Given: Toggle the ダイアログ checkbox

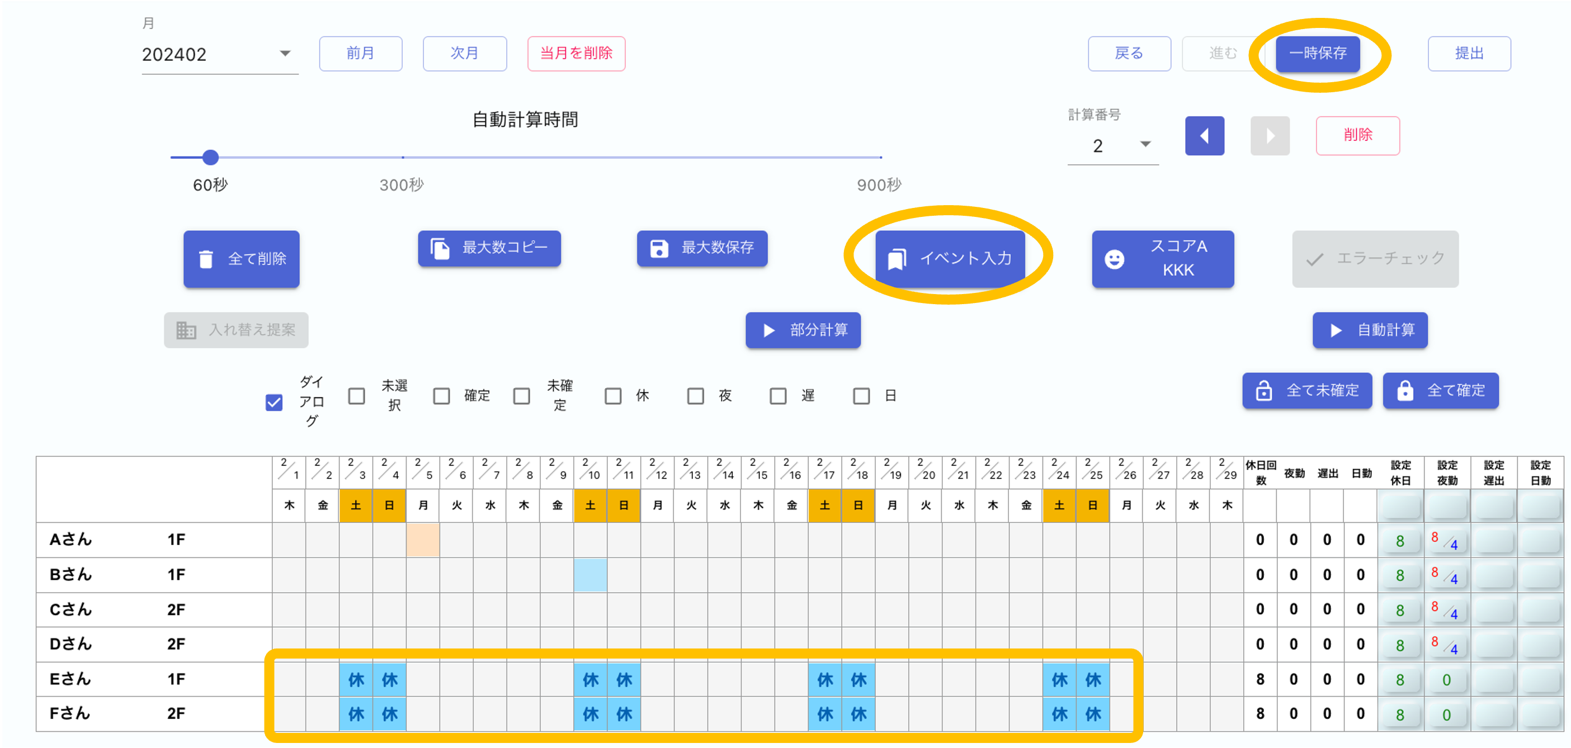Looking at the screenshot, I should coord(274,403).
